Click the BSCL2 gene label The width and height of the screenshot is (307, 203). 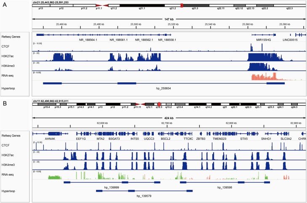[166, 139]
